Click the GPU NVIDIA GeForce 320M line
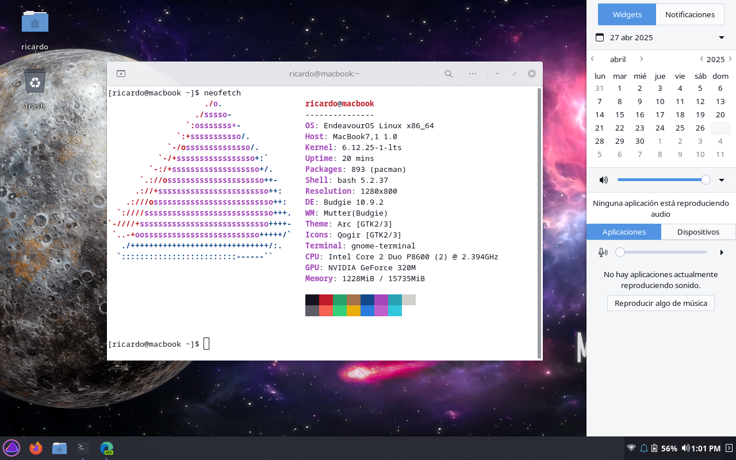 click(x=360, y=267)
